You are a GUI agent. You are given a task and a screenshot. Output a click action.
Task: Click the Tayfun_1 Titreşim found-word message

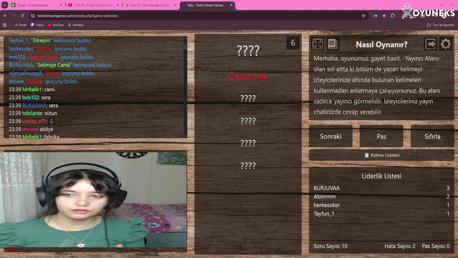click(50, 40)
